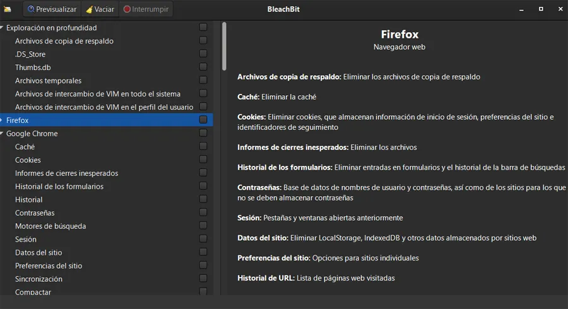Select the Historial tree item
Screen dimensions: 568x309
[106, 199]
